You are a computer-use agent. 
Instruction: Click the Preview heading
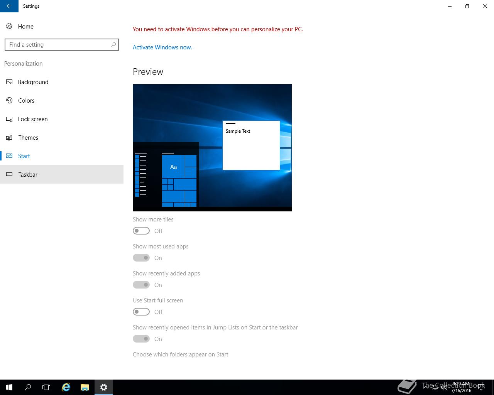148,72
